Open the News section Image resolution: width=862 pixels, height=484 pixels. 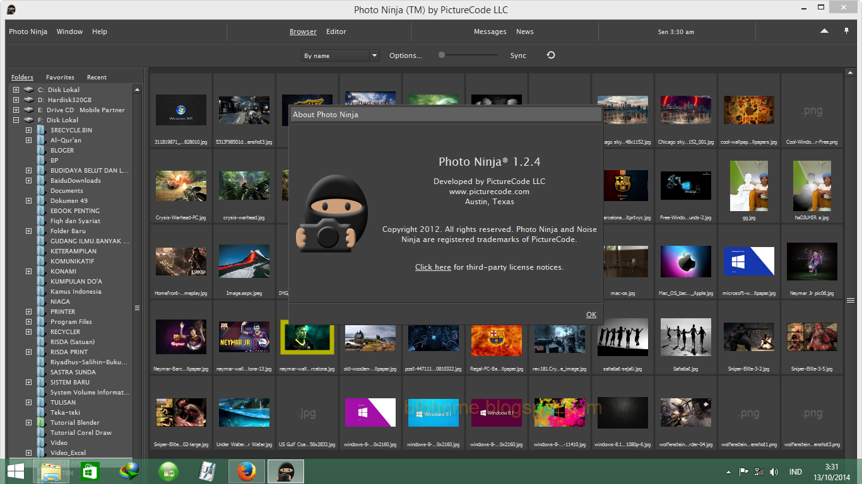coord(525,32)
